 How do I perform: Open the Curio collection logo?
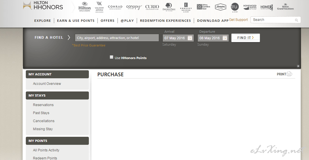pos(152,7)
